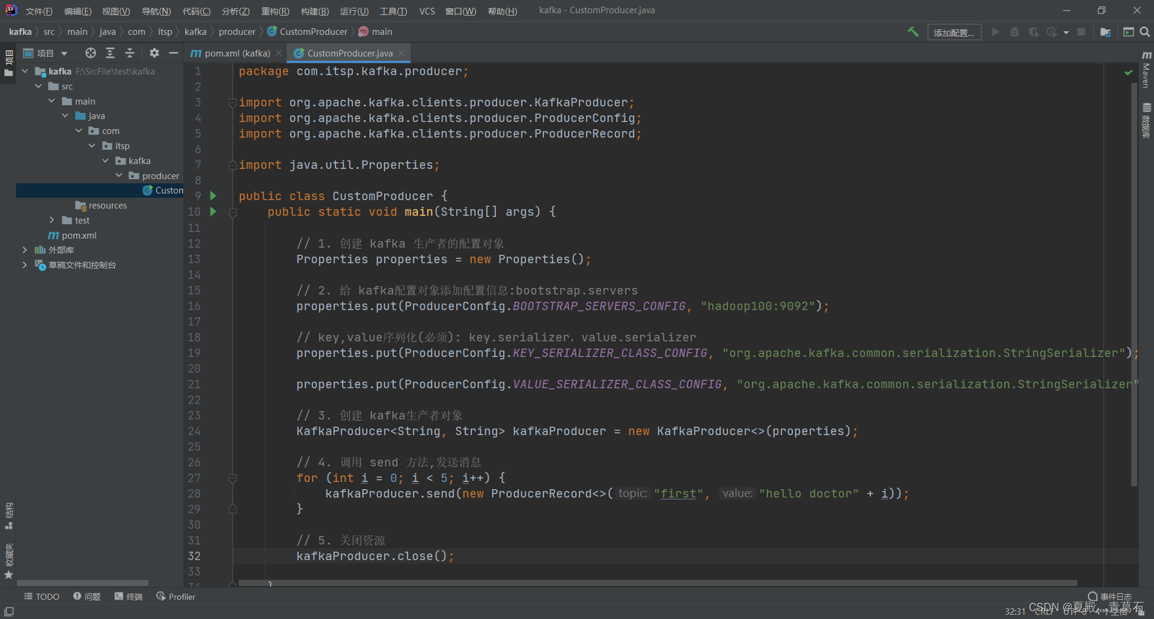Fold the import block at line 3
The width and height of the screenshot is (1154, 619).
click(x=233, y=103)
